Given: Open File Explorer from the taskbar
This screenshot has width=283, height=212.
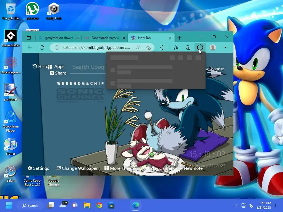Looking at the screenshot, I should click(87, 205).
